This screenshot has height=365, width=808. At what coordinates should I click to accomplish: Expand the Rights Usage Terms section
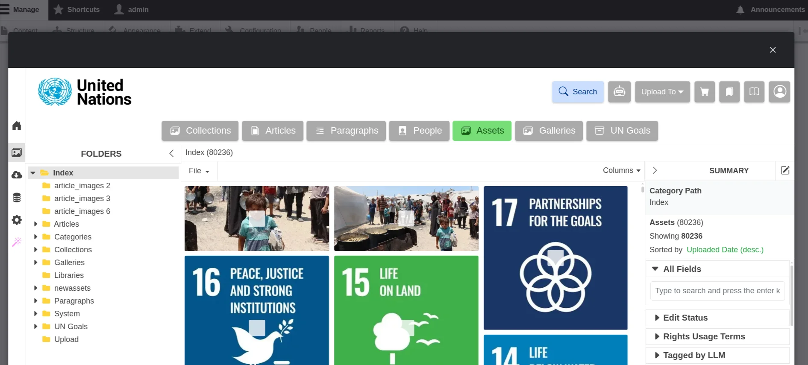(703, 336)
